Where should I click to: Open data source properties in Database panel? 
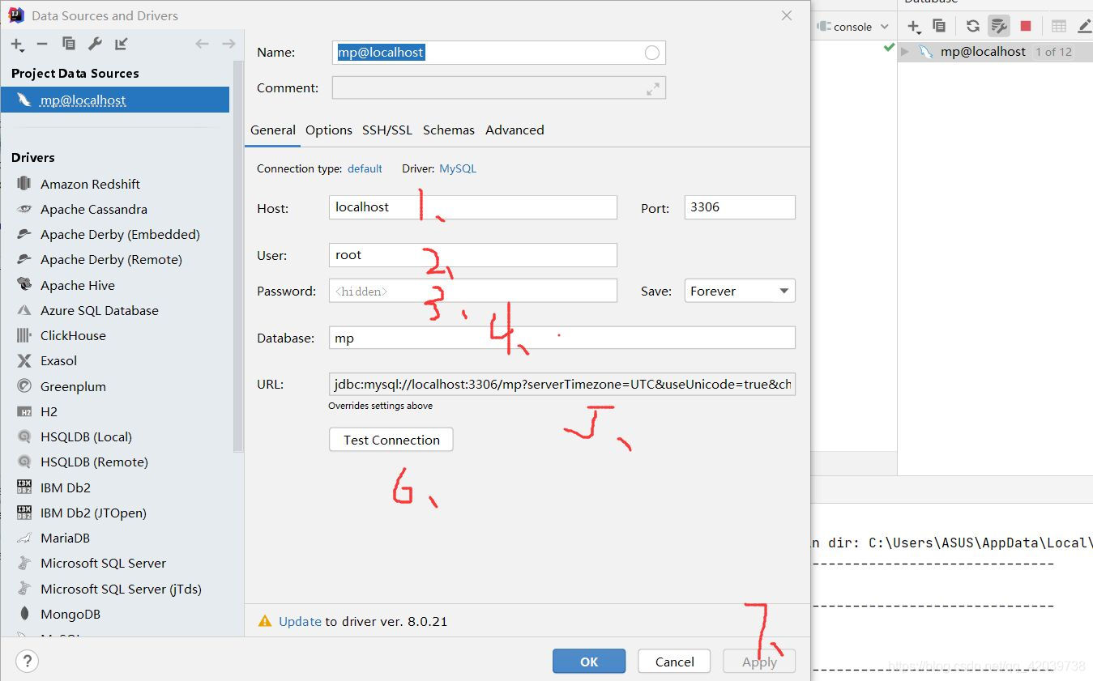click(999, 26)
